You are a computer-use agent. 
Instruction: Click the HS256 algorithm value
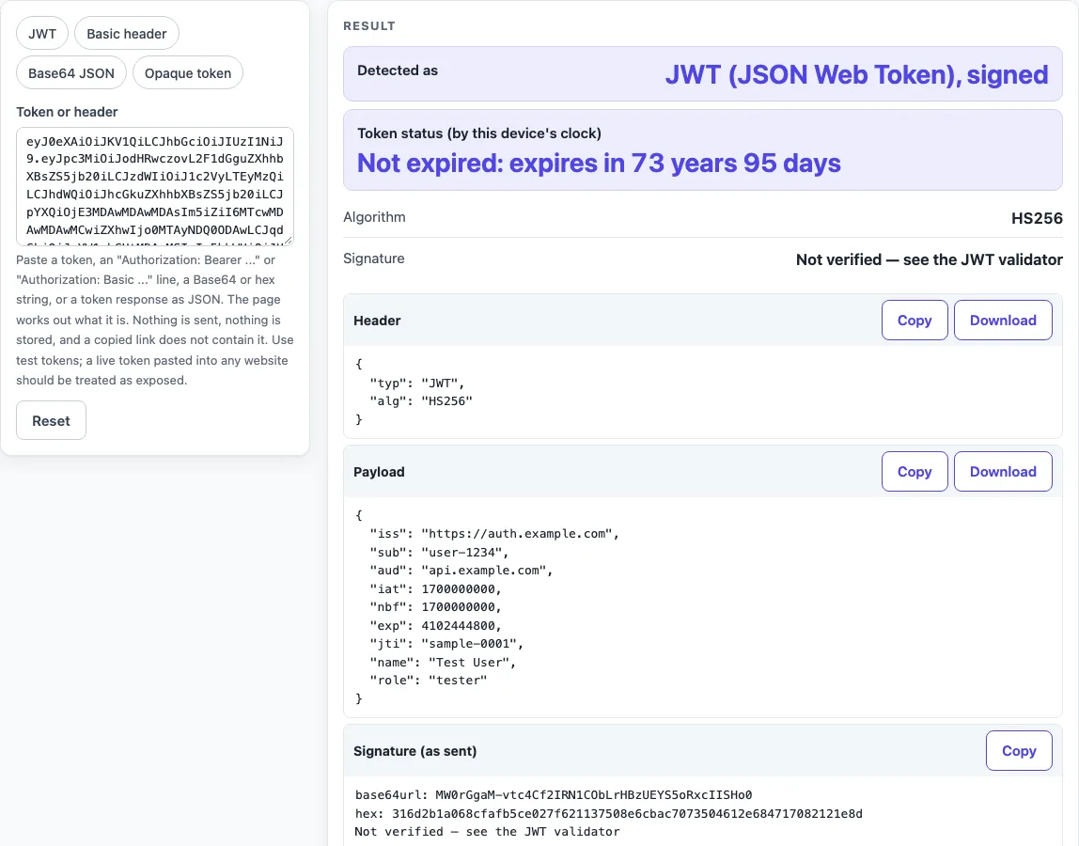click(x=1037, y=218)
